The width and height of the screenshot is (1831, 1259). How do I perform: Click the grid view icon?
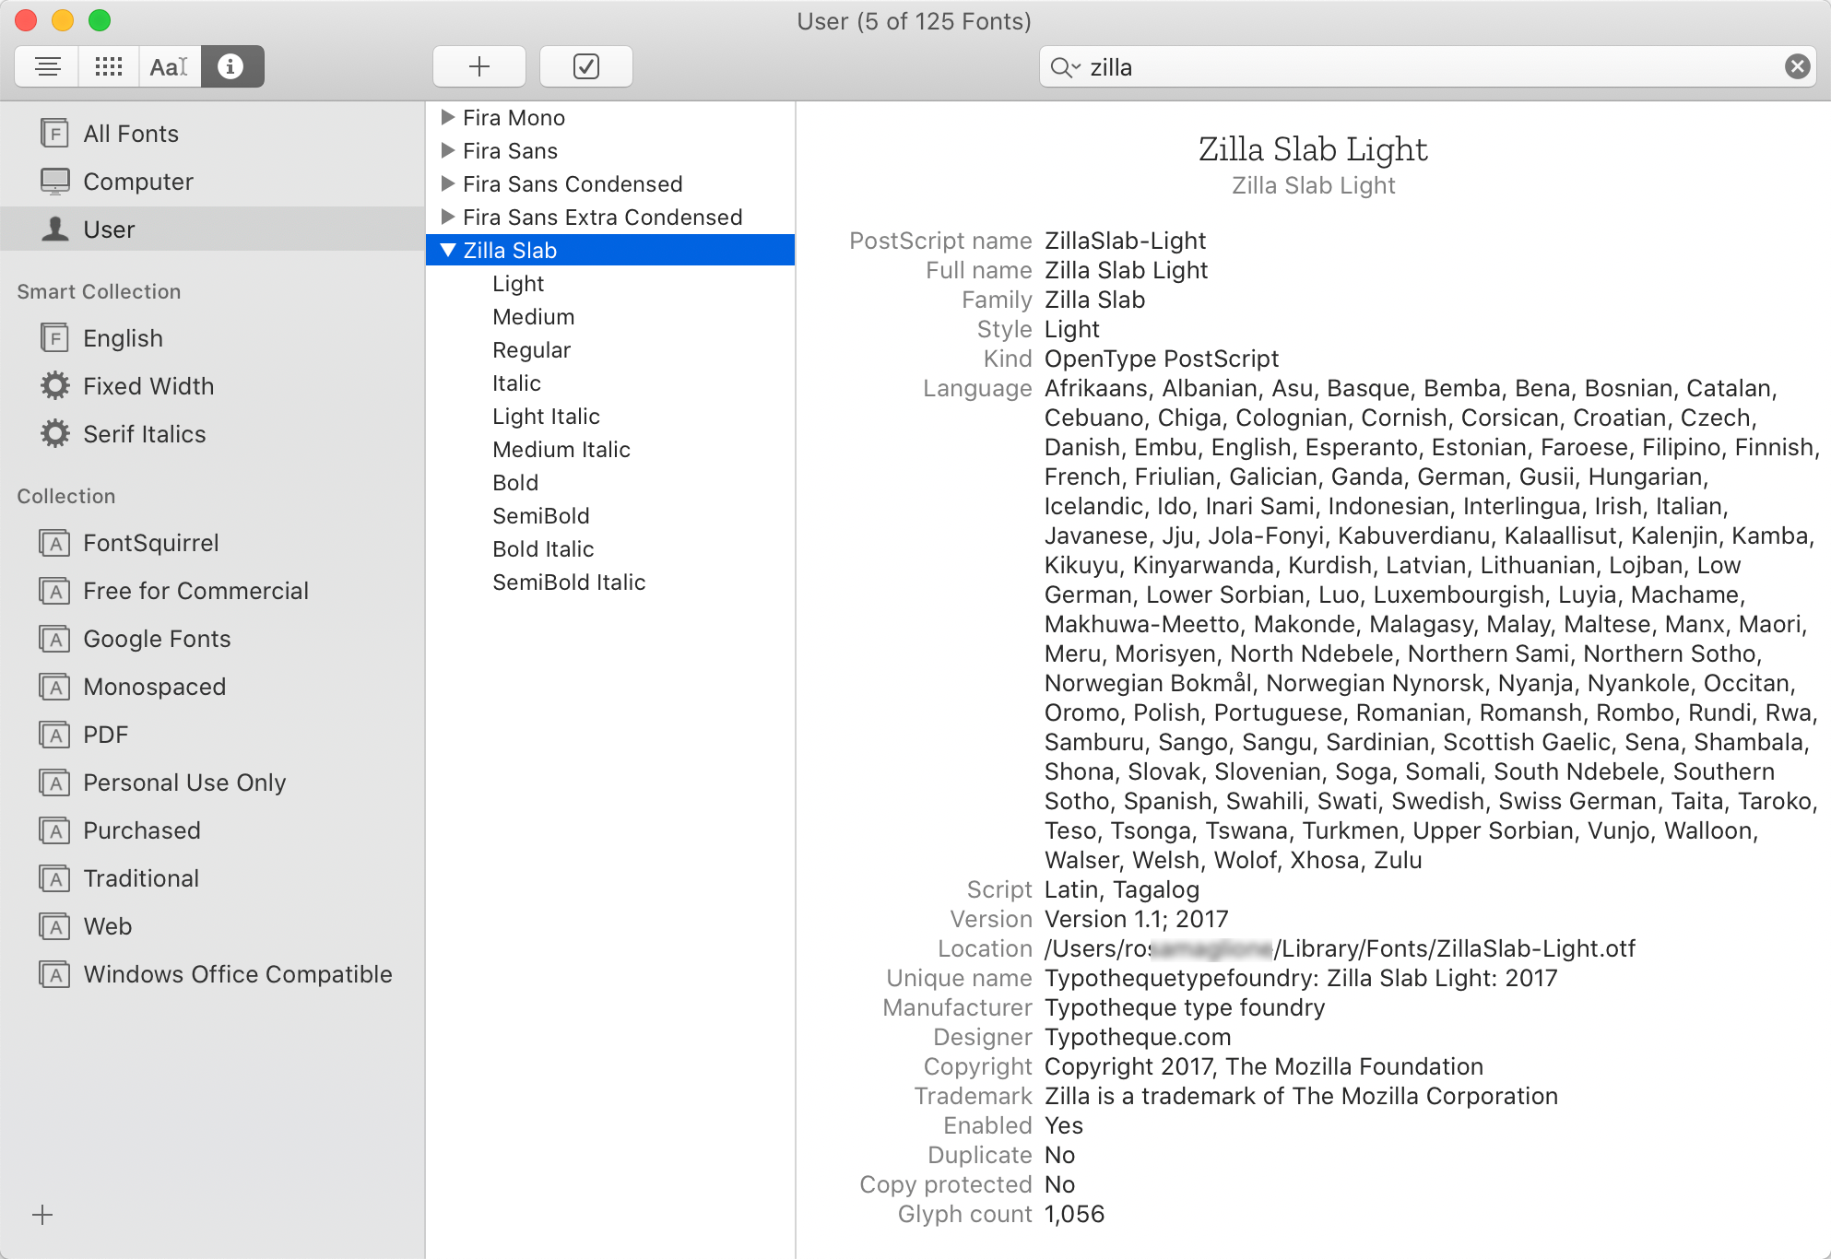click(109, 66)
